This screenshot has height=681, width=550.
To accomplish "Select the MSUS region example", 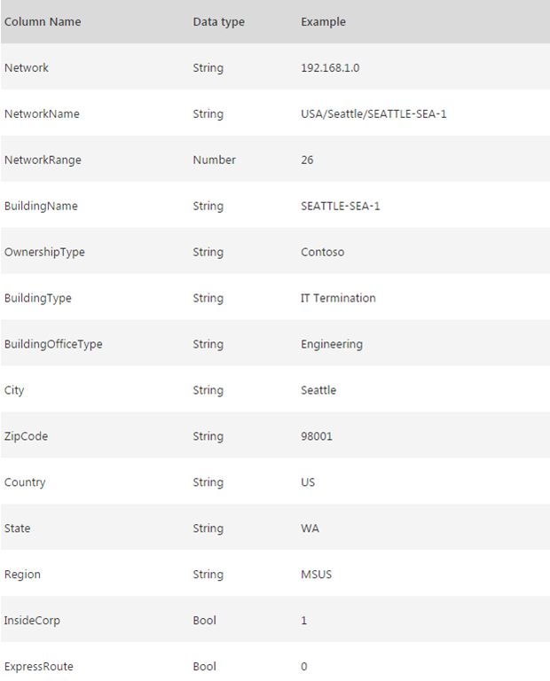I will (316, 575).
